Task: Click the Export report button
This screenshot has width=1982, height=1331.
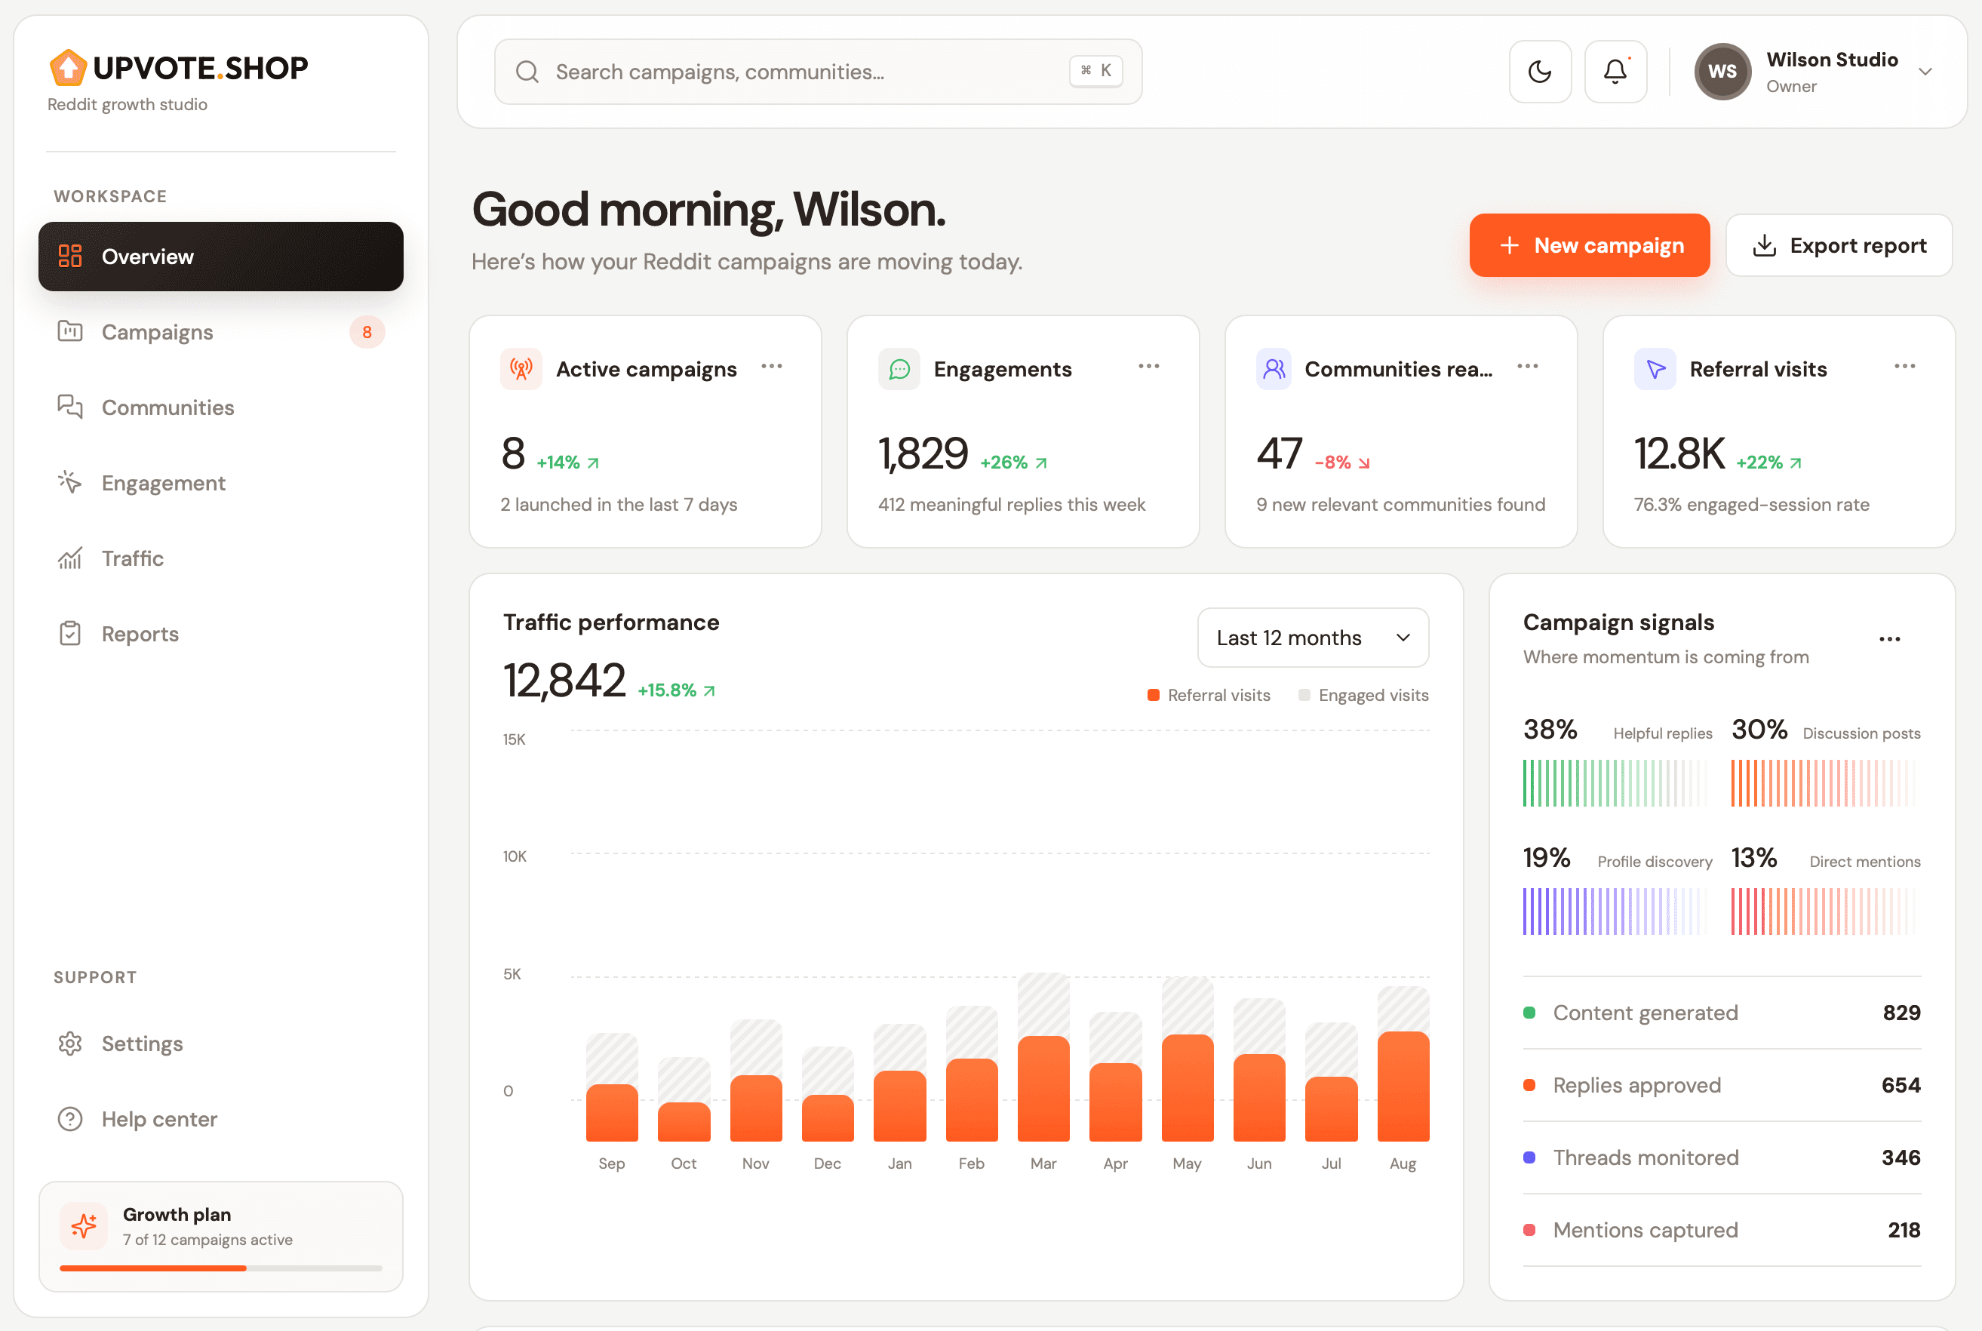Action: (1839, 245)
